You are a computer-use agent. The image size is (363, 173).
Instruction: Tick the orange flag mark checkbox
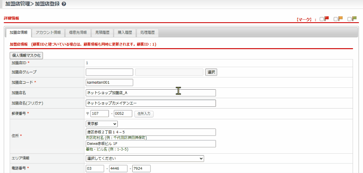click(336, 20)
